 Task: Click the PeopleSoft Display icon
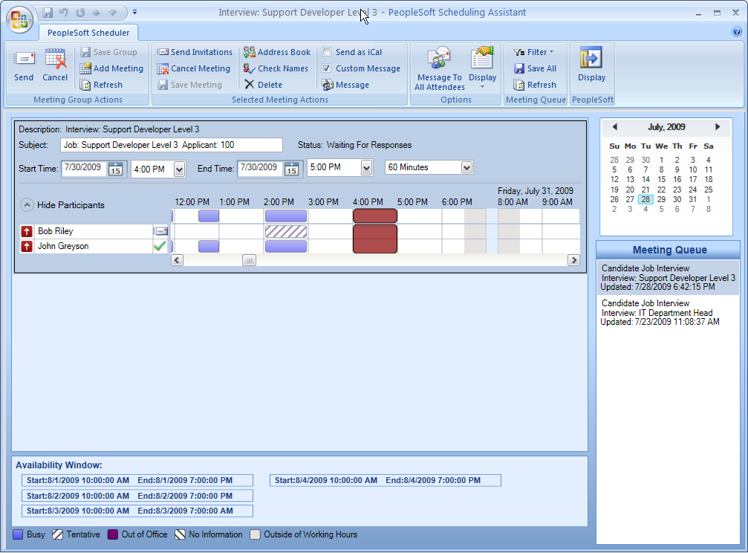tap(592, 68)
